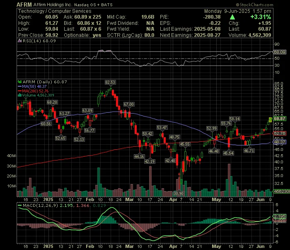Click the MACD(12,26,9) legend label
The image size is (290, 250).
tap(40, 205)
